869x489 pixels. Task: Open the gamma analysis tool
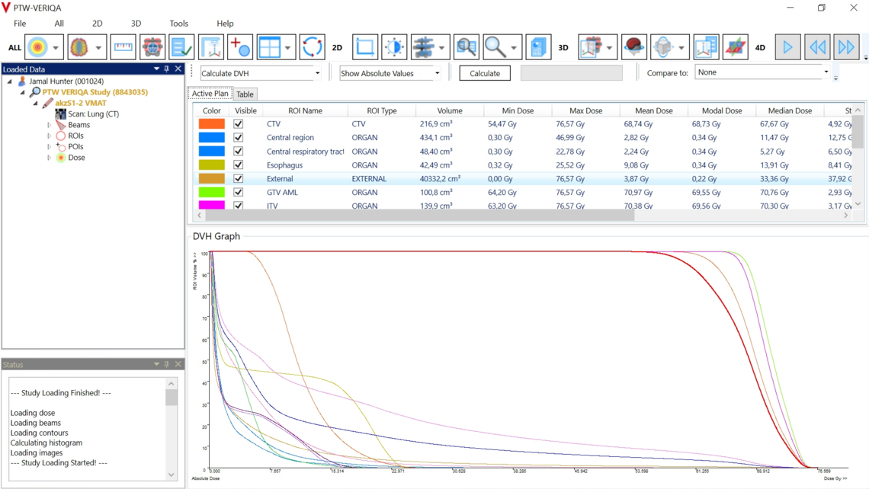pyautogui.click(x=152, y=46)
